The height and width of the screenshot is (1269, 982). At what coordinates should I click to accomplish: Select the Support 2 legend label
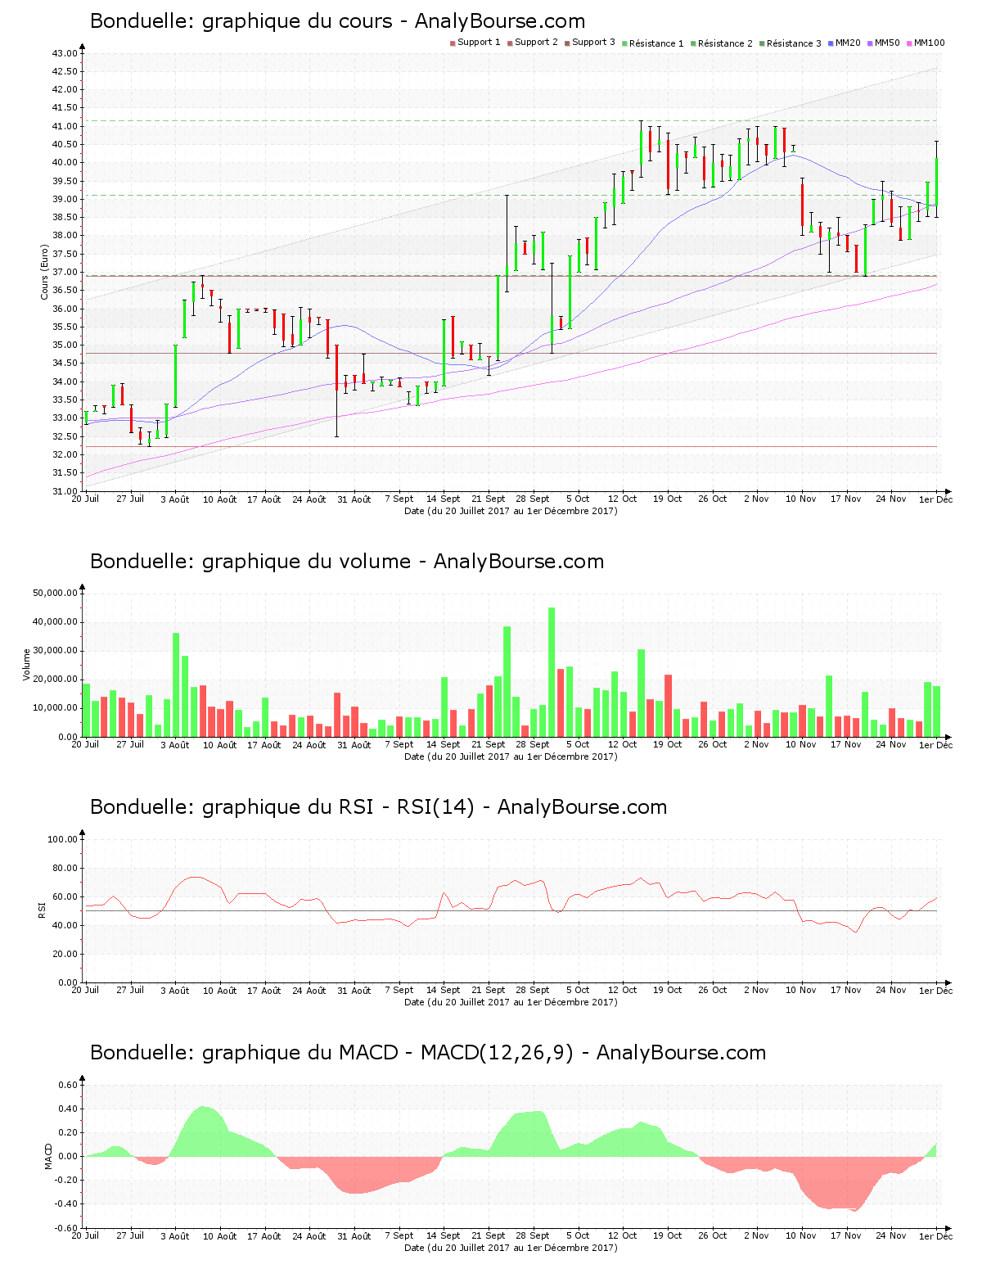pos(536,43)
